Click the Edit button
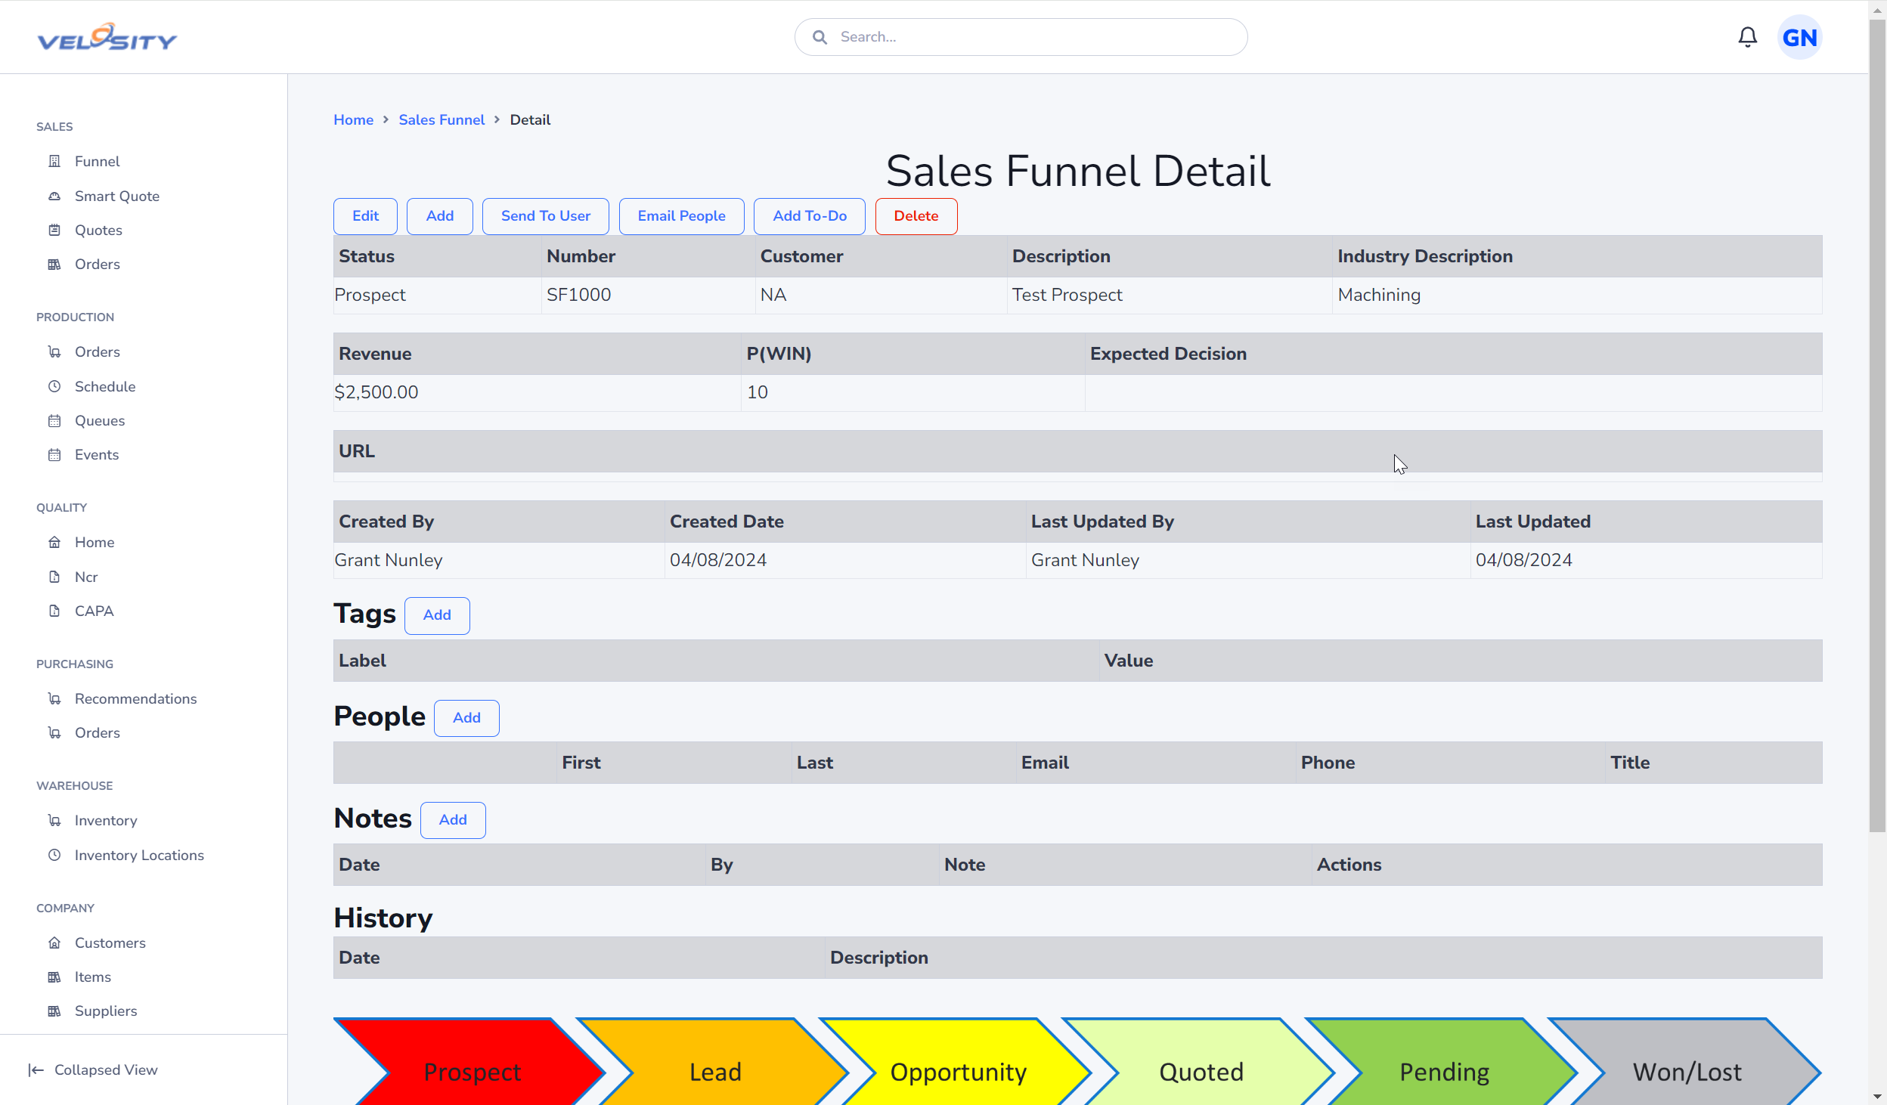Viewport: 1887px width, 1105px height. pyautogui.click(x=365, y=216)
